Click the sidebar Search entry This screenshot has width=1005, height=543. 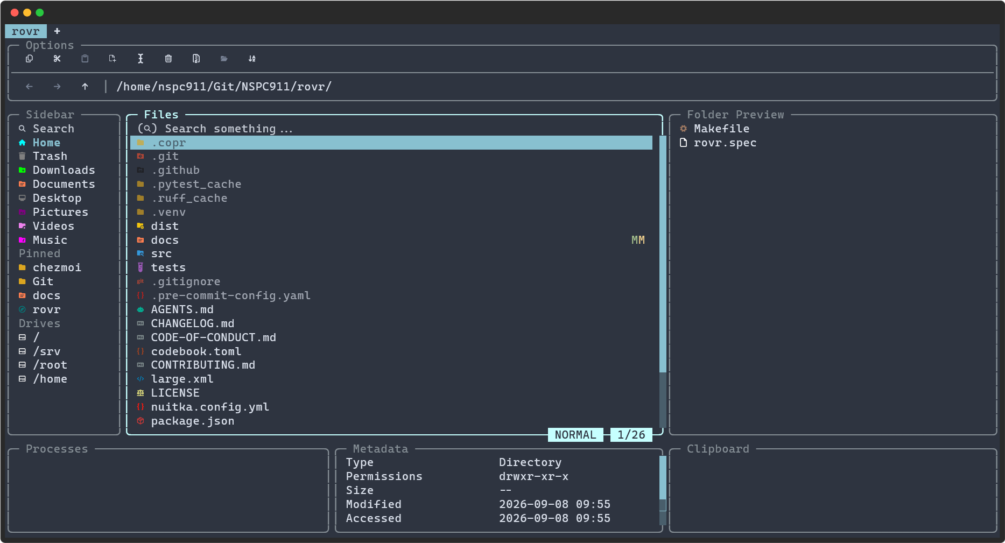(65, 129)
